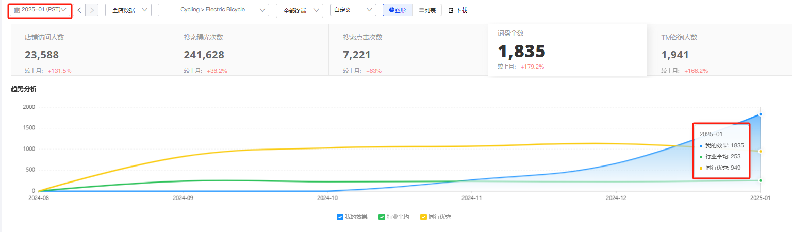Switch to 列表 list view
The height and width of the screenshot is (232, 792).
pyautogui.click(x=427, y=10)
